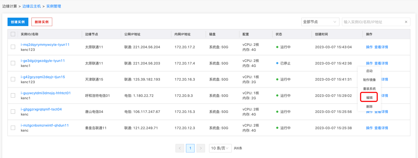The height and width of the screenshot is (158, 418).
Task: Focus the instance ID/name/IP search field
Action: coord(372,22)
